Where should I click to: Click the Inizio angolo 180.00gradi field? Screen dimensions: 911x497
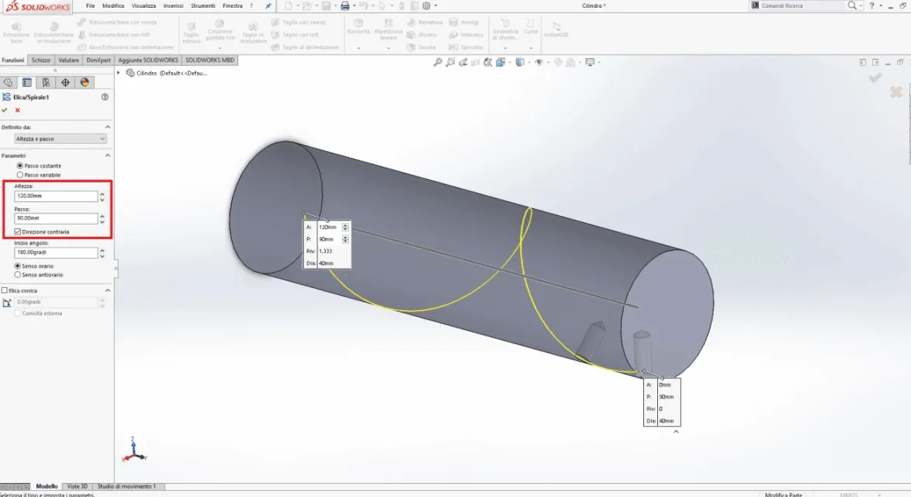click(56, 253)
